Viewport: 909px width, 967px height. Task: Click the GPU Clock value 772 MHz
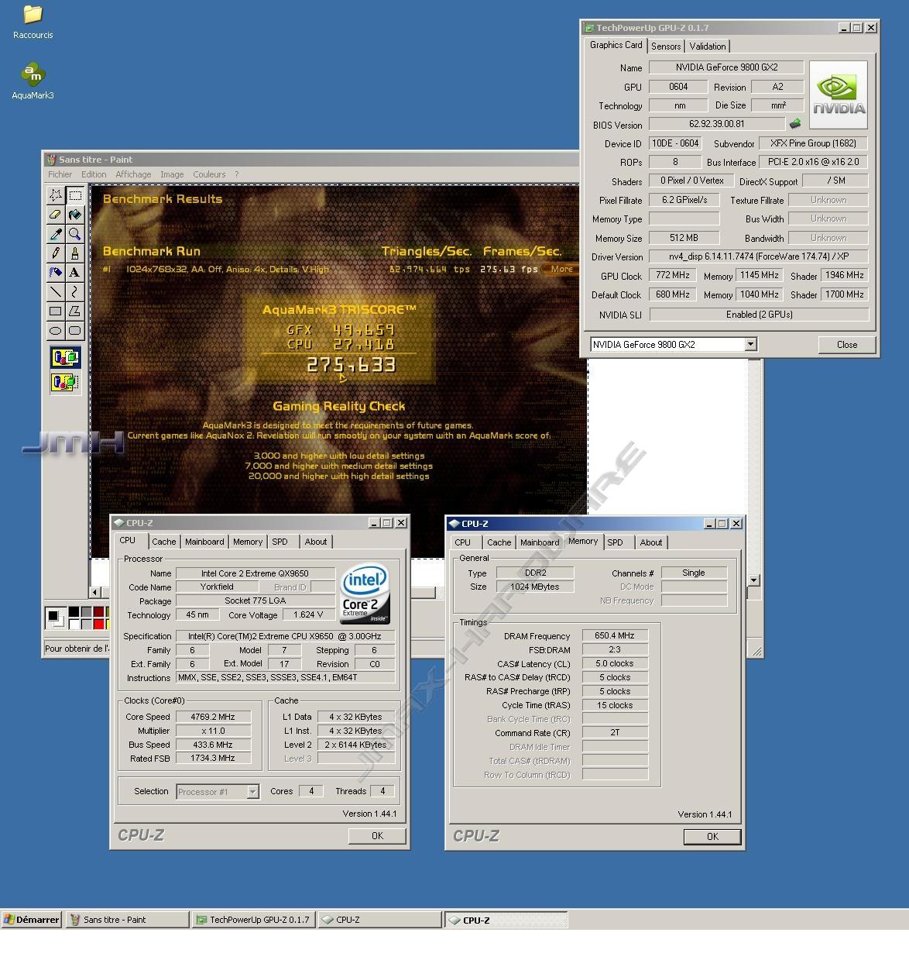(673, 275)
